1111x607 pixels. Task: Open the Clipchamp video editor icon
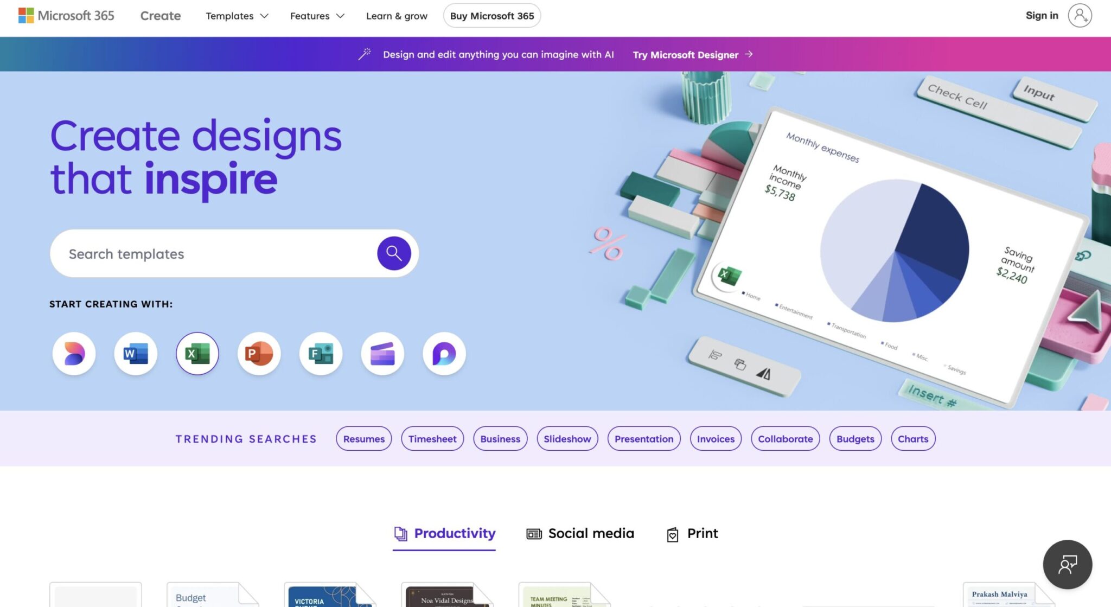(x=382, y=354)
